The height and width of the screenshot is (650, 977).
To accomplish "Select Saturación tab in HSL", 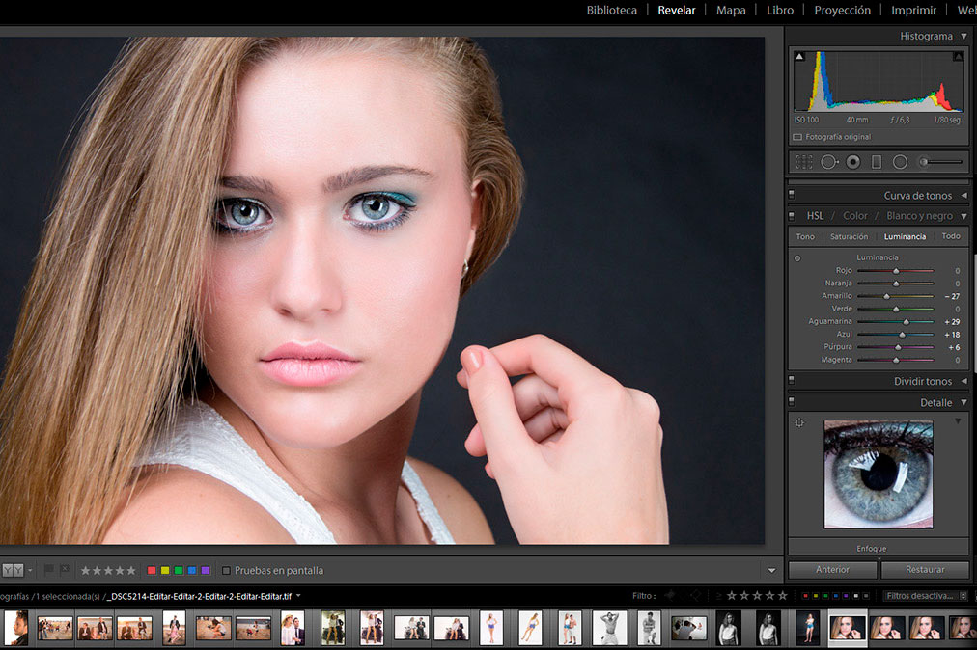I will point(849,236).
